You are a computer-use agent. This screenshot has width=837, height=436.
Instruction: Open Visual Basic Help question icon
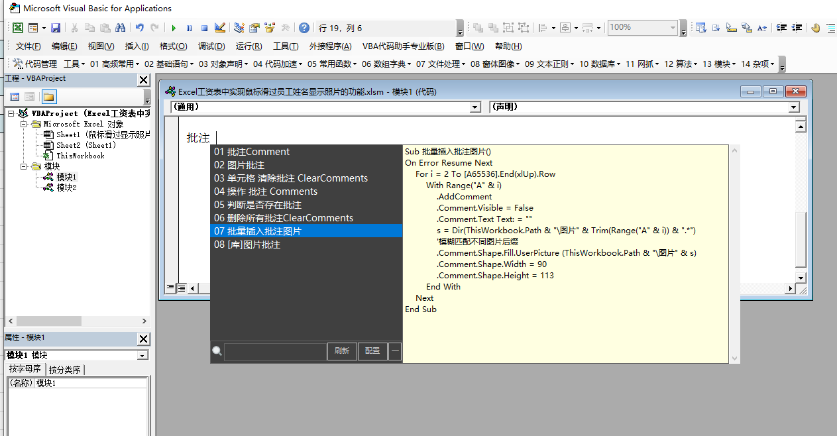pos(304,28)
